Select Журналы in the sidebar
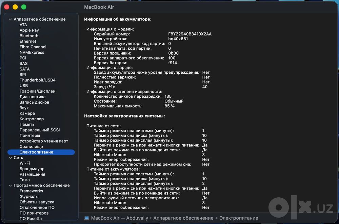The height and width of the screenshot is (224, 339). [x=29, y=196]
